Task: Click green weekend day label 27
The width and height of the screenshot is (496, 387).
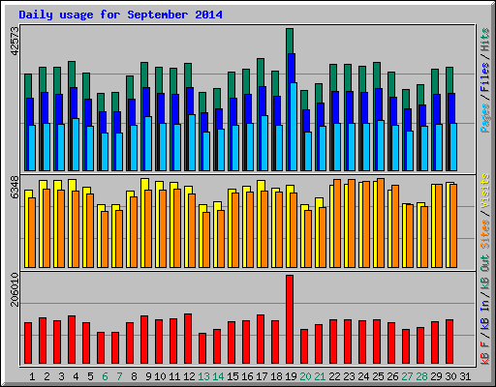Action: click(x=407, y=376)
